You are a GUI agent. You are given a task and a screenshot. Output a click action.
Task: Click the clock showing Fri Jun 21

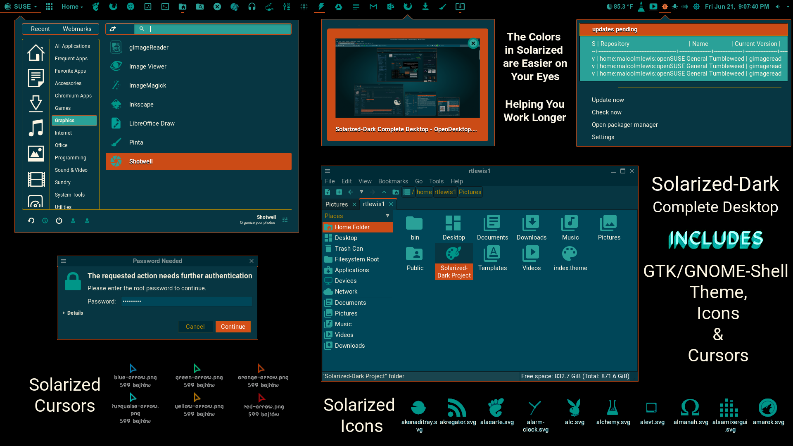(x=737, y=7)
